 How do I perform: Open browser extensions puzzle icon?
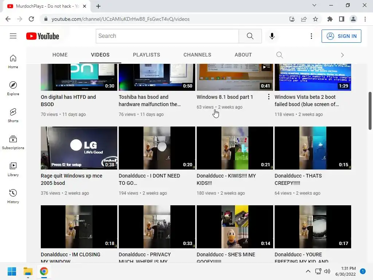pyautogui.click(x=330, y=19)
